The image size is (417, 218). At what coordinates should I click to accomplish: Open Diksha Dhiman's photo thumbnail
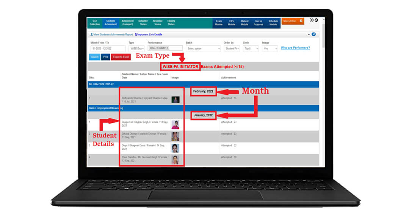[175, 136]
